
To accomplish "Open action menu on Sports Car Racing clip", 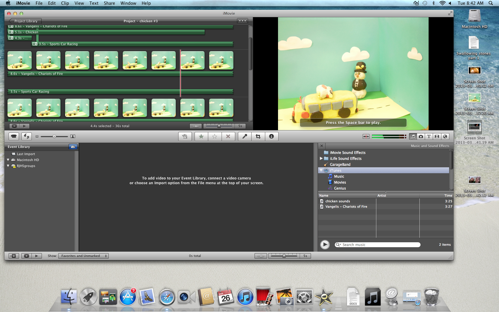I will coord(35,44).
